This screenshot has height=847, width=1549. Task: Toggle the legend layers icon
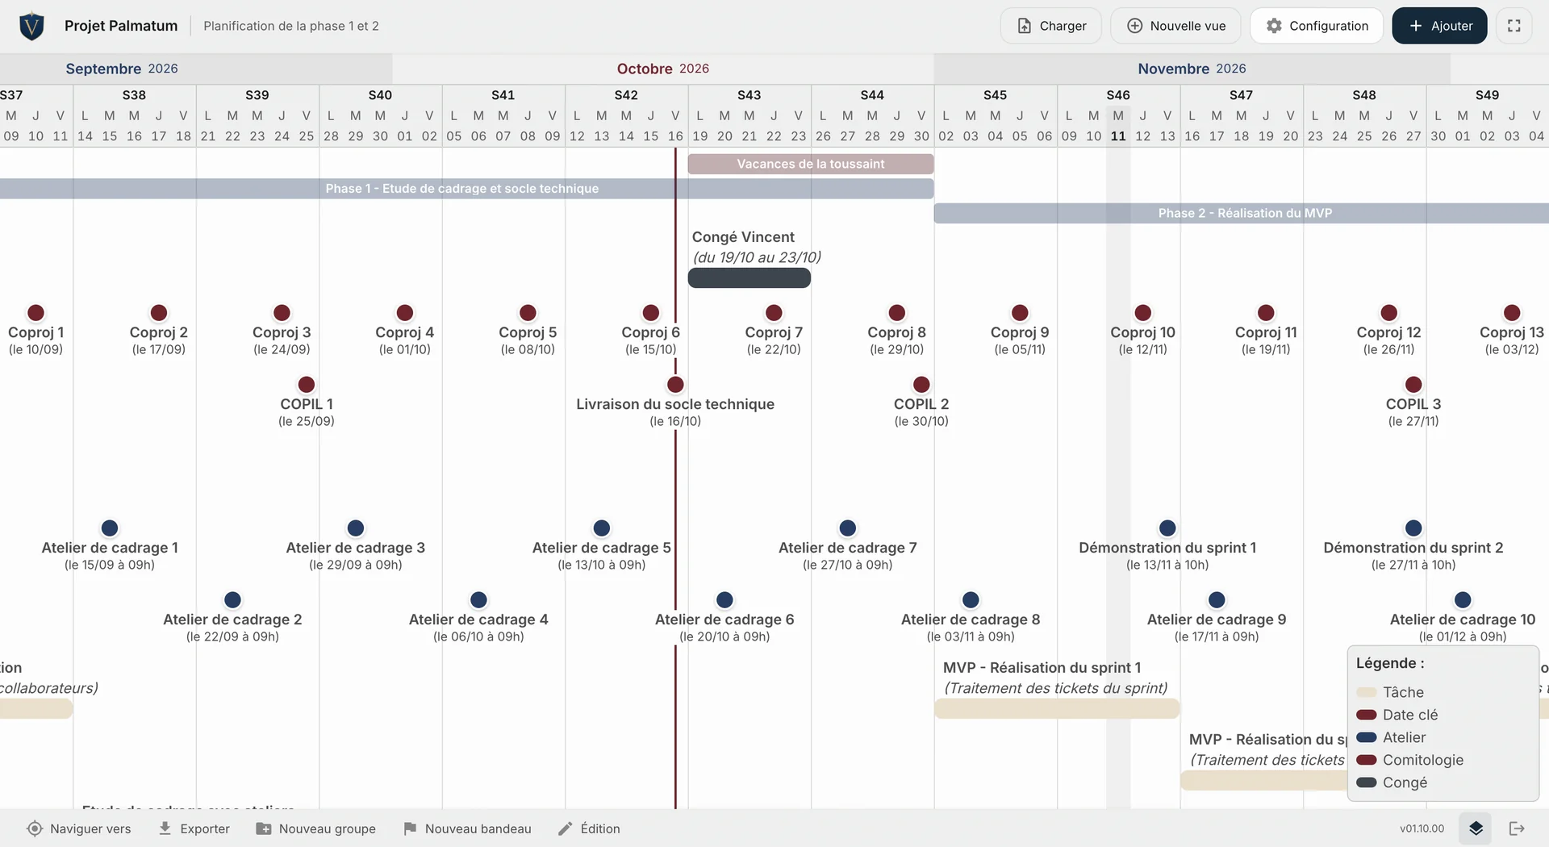pyautogui.click(x=1476, y=828)
